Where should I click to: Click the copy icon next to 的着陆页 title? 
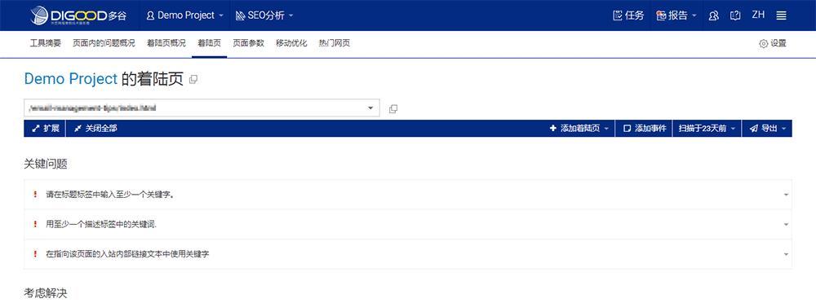tap(193, 80)
